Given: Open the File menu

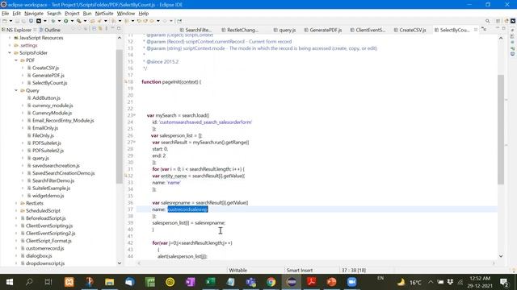Looking at the screenshot, I should (6, 14).
